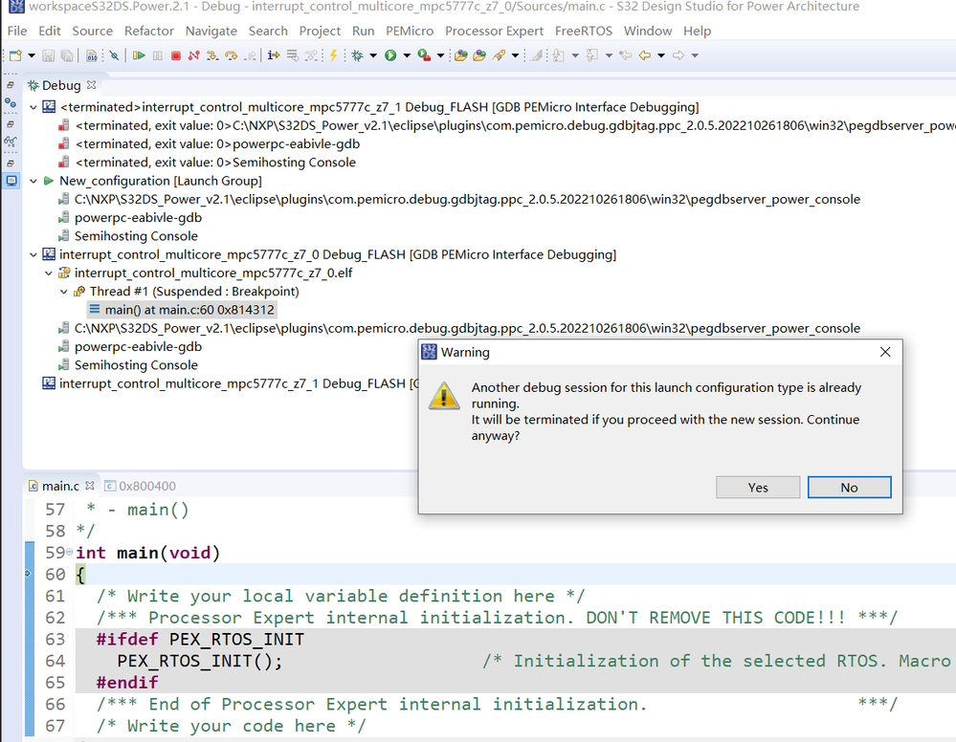Click No in Warning dialog

850,488
